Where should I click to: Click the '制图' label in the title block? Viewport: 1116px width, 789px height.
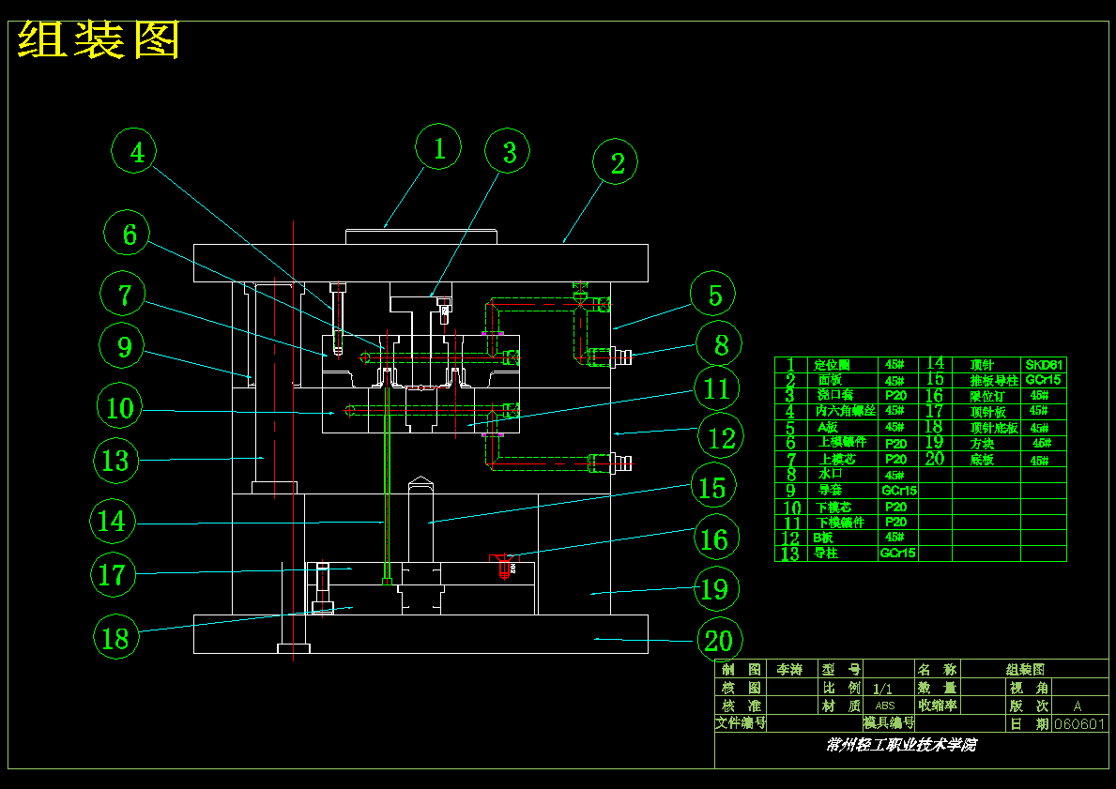coord(741,669)
